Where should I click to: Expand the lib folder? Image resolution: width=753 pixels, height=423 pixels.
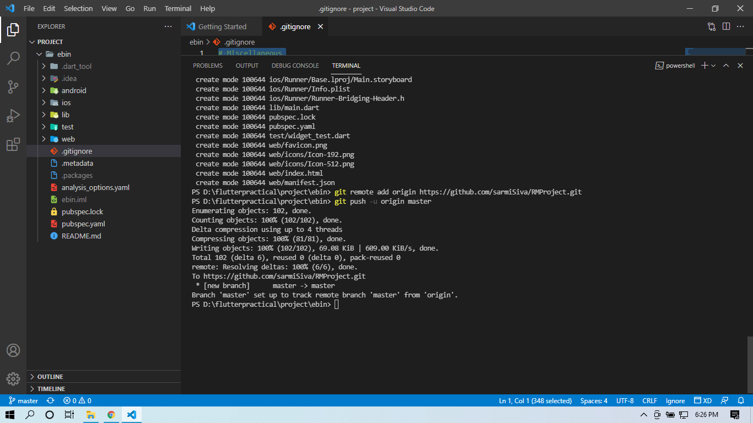(44, 115)
